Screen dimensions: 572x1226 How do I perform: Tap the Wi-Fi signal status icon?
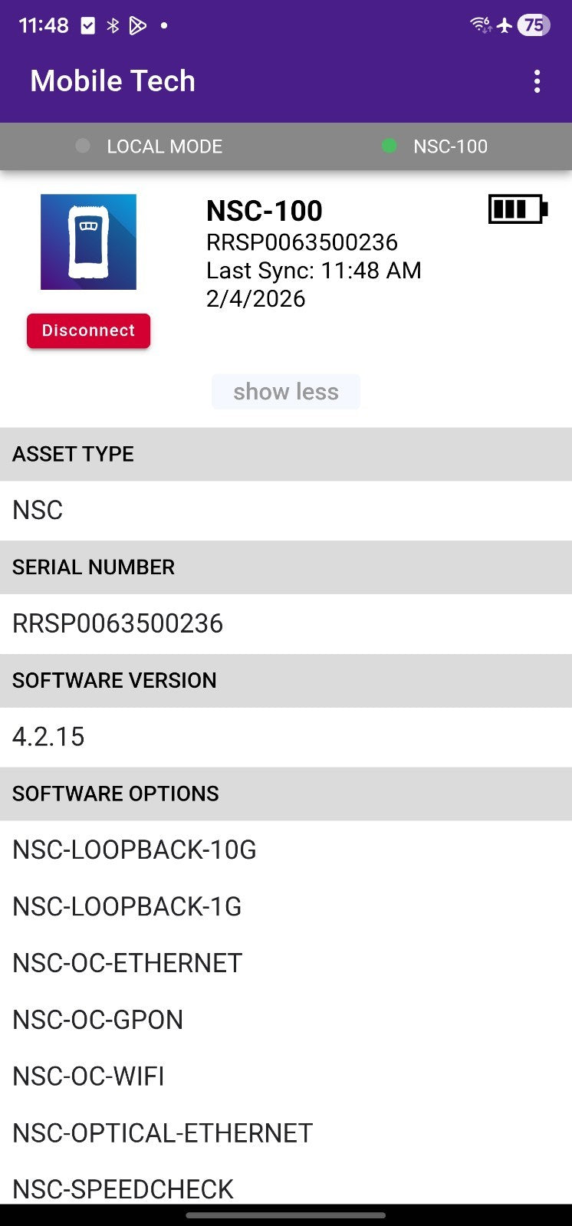(x=481, y=25)
